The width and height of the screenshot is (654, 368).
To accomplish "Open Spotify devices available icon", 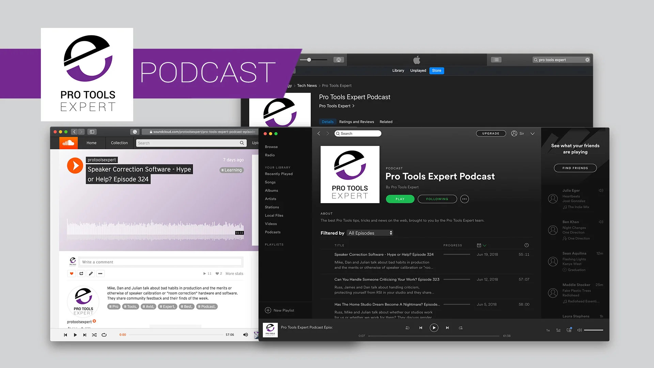I will coord(569,330).
